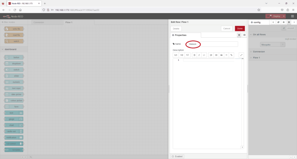
Task: Show only unused config nodes
Action: pyautogui.click(x=291, y=28)
